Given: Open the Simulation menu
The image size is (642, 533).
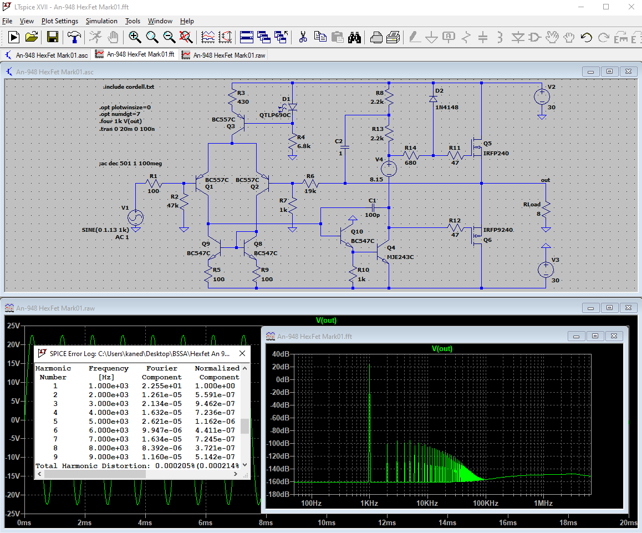Looking at the screenshot, I should (101, 21).
